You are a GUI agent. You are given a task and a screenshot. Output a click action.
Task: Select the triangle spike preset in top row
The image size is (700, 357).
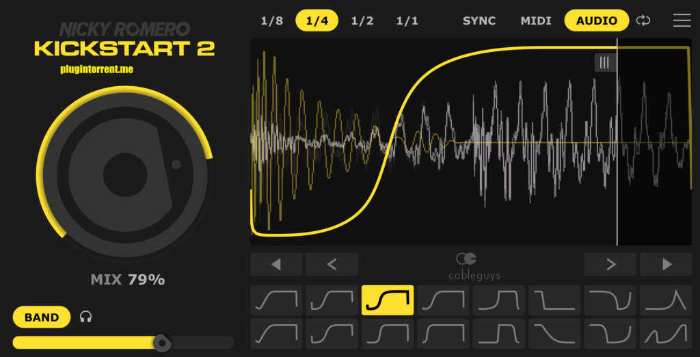[x=666, y=300]
